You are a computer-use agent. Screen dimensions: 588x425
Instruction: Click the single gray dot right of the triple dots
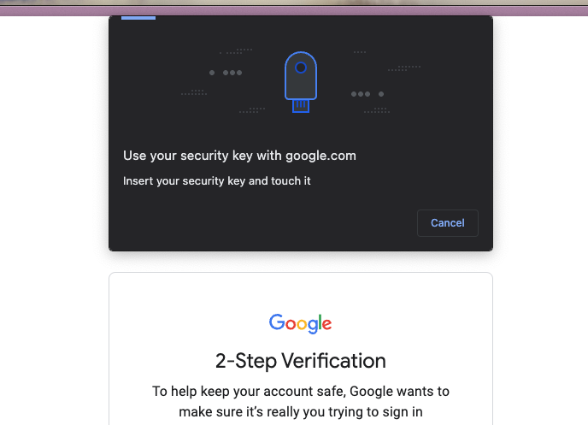[381, 94]
